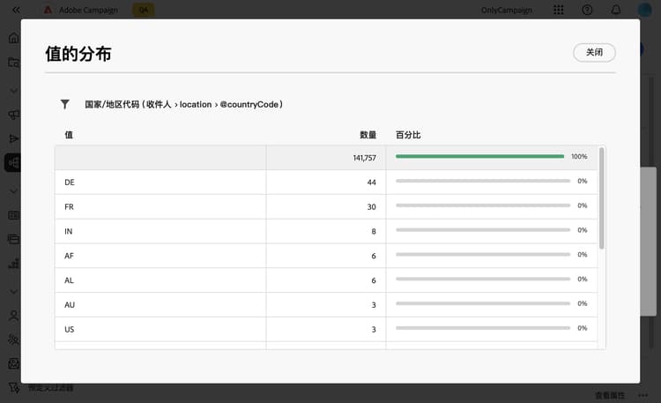Collapse the left navigation with the double chevron
The height and width of the screenshot is (403, 661).
16,10
